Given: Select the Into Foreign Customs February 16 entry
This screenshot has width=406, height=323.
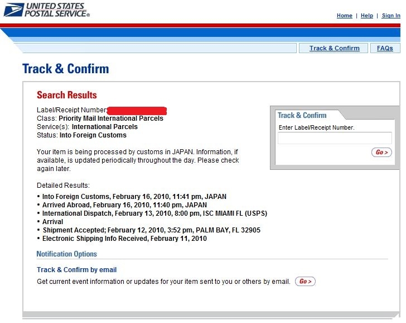Looking at the screenshot, I should (x=134, y=197).
